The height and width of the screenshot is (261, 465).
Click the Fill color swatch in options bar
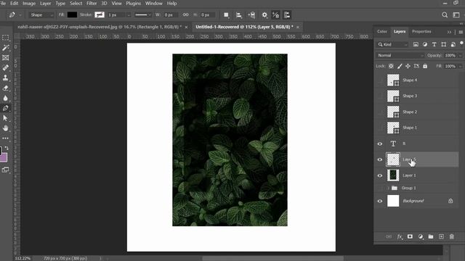[x=72, y=14]
